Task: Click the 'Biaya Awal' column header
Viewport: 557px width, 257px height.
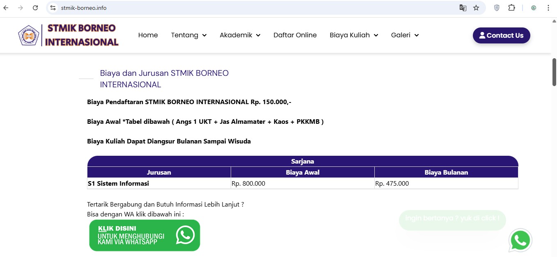Action: click(x=303, y=172)
